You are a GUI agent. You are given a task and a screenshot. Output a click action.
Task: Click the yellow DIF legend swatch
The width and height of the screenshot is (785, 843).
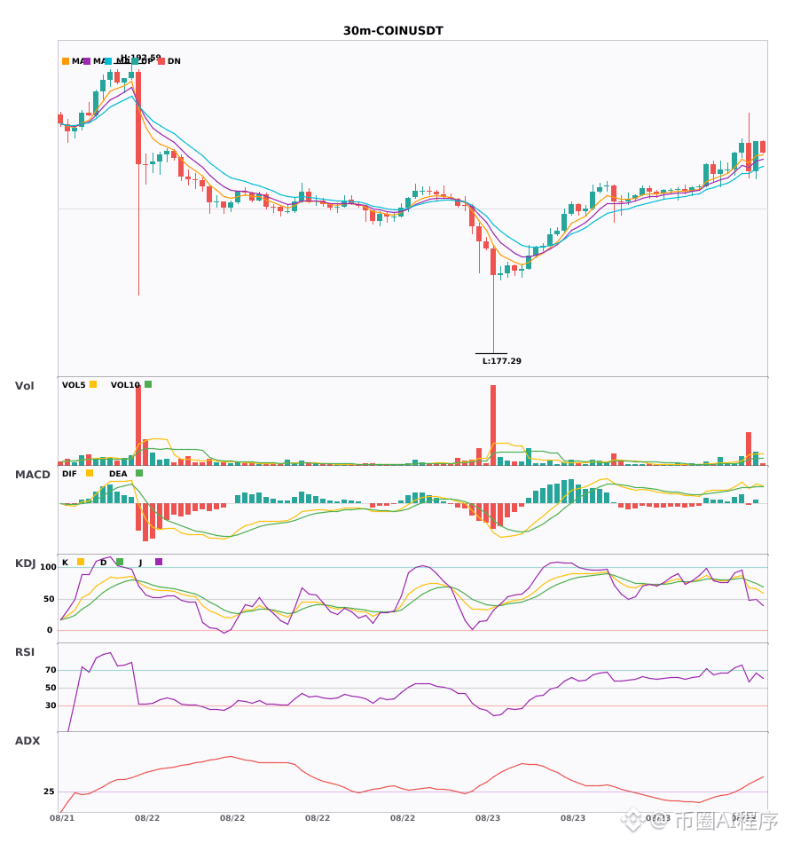coord(90,473)
